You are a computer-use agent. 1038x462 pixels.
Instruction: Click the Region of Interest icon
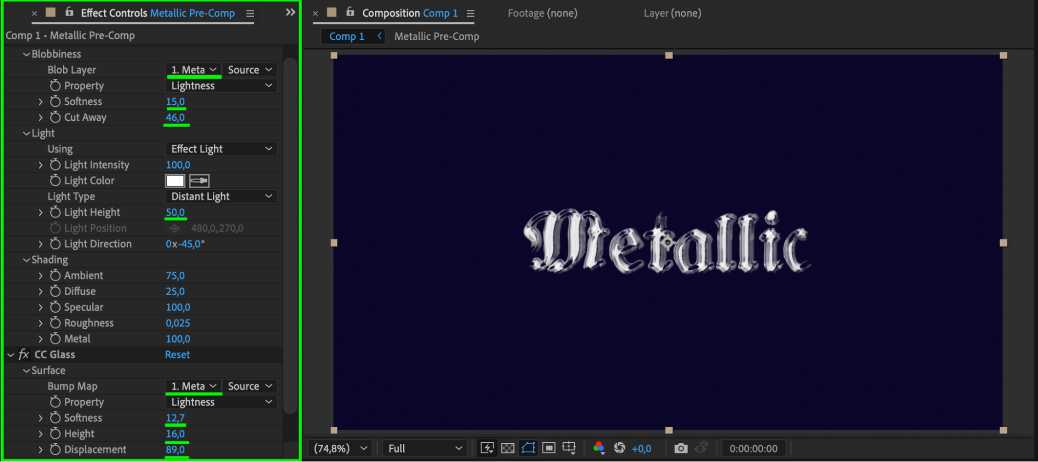coord(548,448)
